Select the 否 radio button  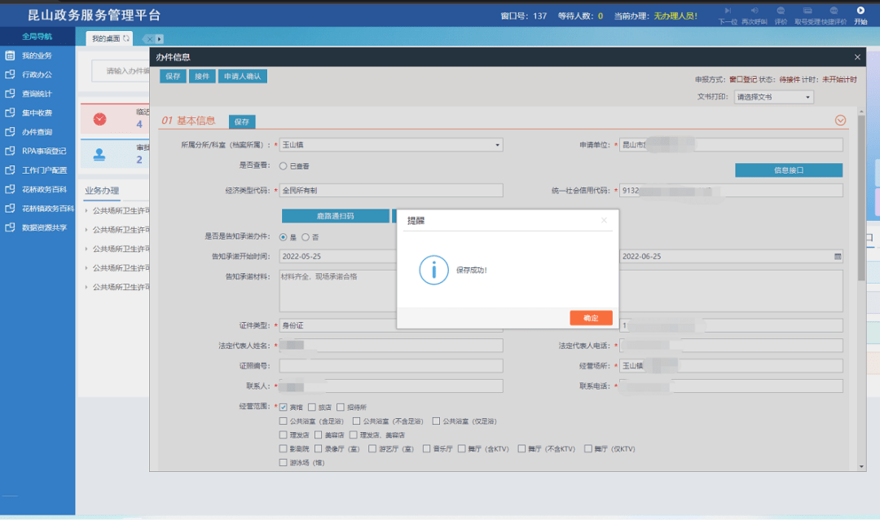(x=306, y=237)
